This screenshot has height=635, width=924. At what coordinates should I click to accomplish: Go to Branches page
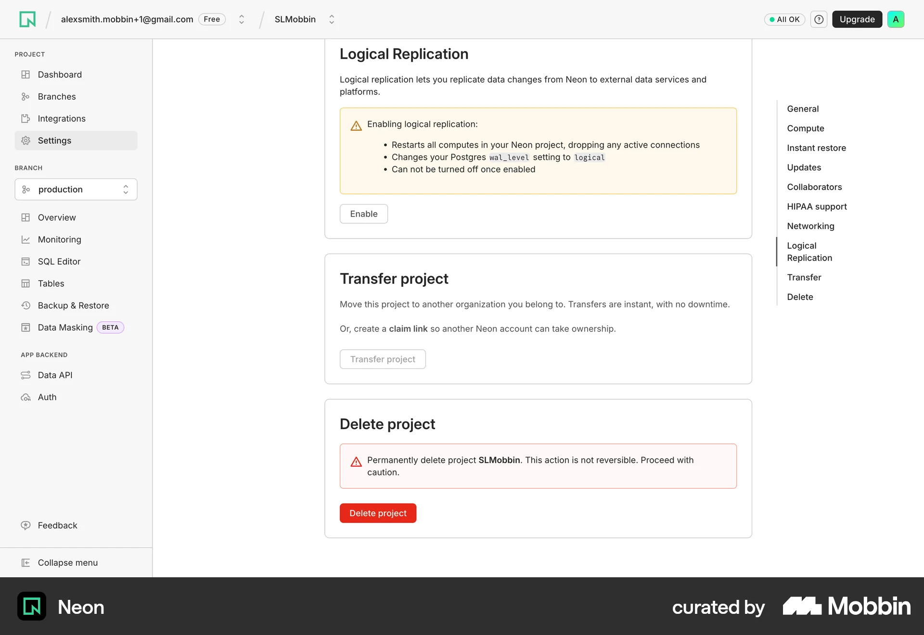(x=76, y=97)
